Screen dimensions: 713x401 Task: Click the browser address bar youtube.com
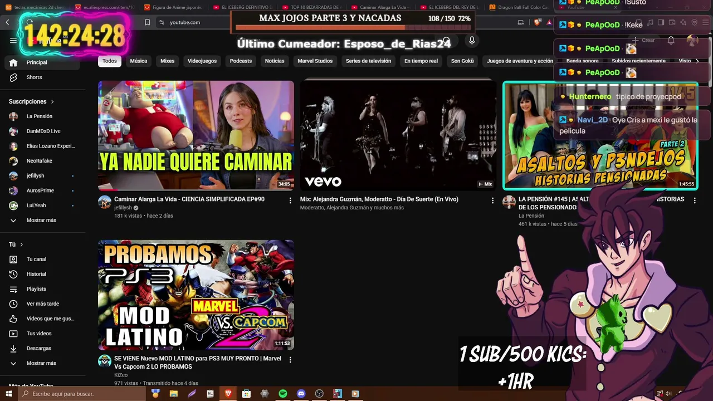185,22
